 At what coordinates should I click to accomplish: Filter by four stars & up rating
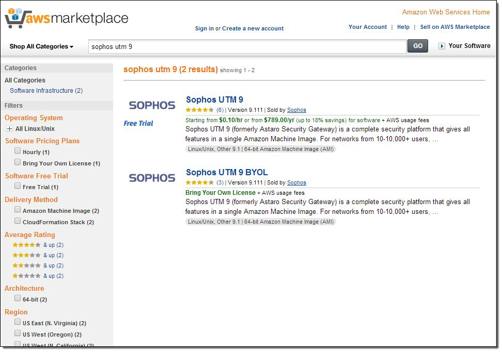tap(26, 245)
